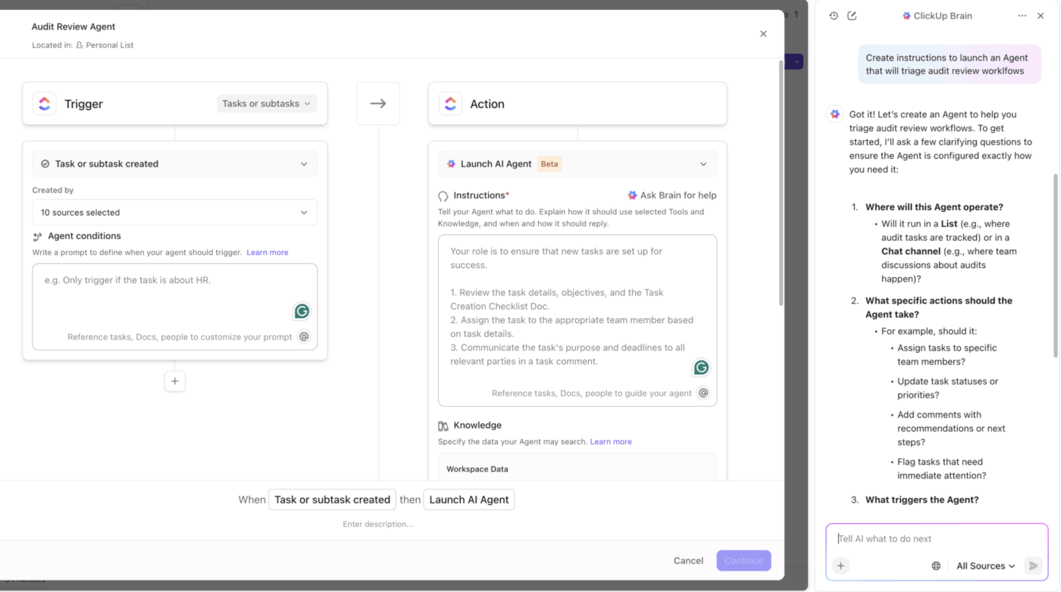Close the Audit Review Agent dialog

(763, 34)
